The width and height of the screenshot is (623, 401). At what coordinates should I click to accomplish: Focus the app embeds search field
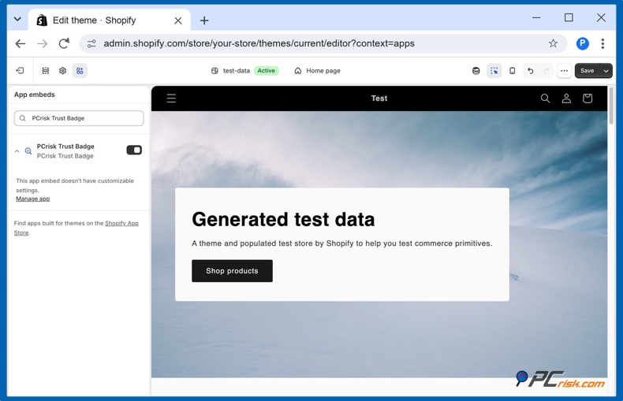(79, 118)
